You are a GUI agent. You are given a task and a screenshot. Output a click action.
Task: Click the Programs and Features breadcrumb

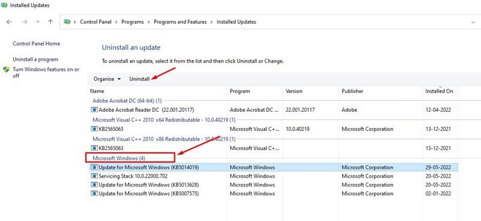tap(180, 22)
